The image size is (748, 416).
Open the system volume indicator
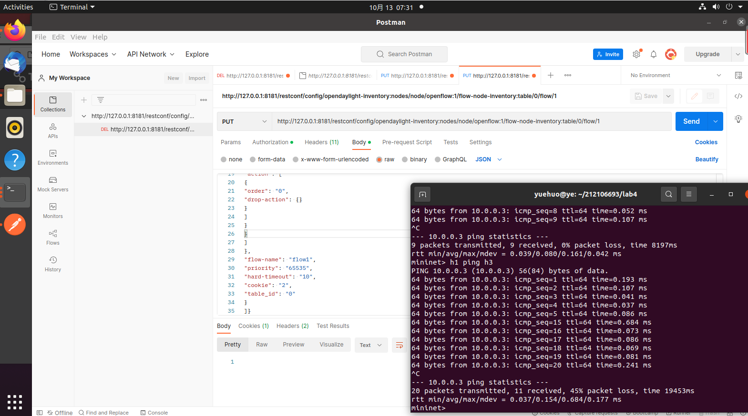716,7
